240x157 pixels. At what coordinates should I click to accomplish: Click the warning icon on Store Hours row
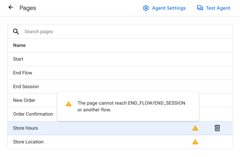[x=195, y=128]
